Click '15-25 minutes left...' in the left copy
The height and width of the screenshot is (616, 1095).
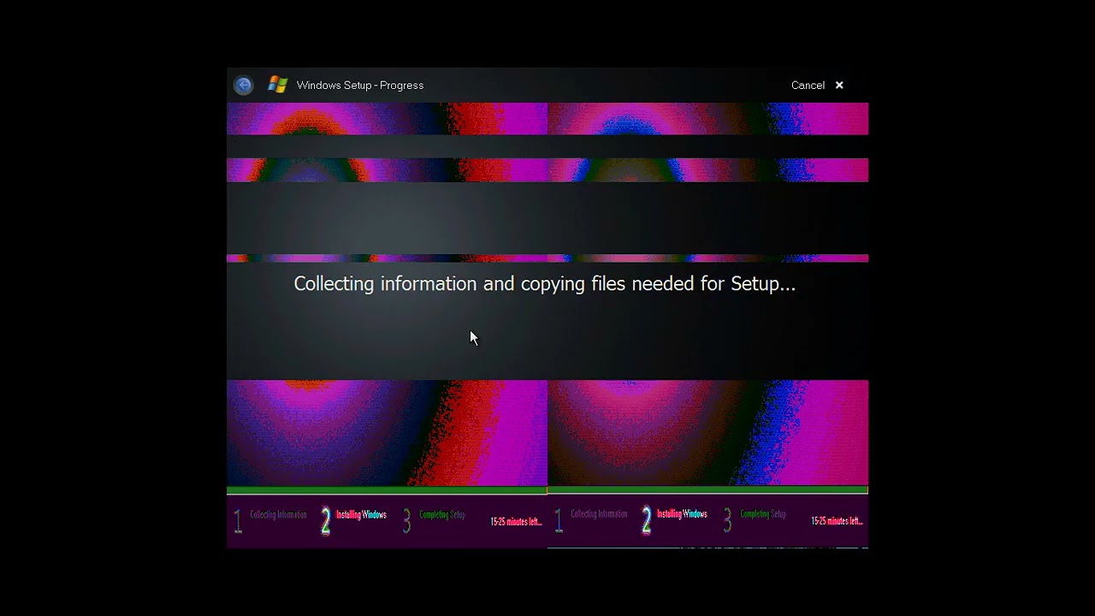pyautogui.click(x=516, y=522)
